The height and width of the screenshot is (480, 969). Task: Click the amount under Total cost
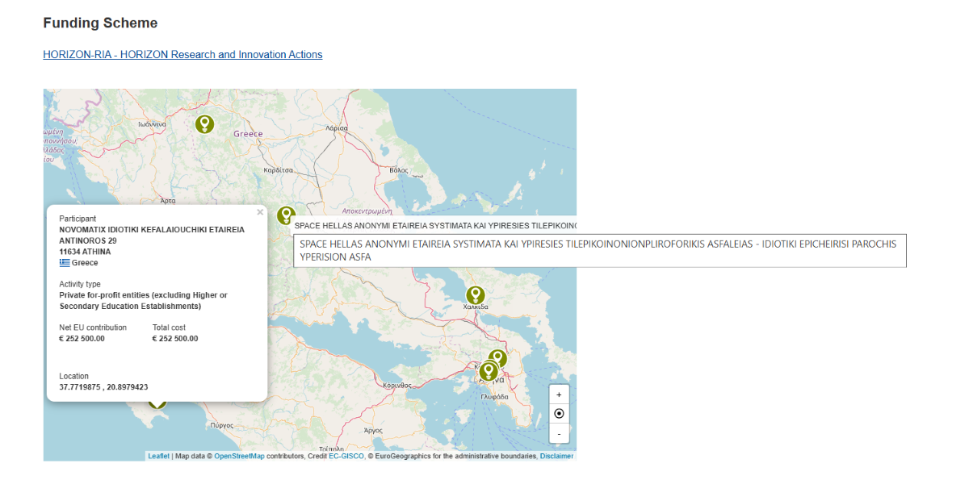coord(175,339)
